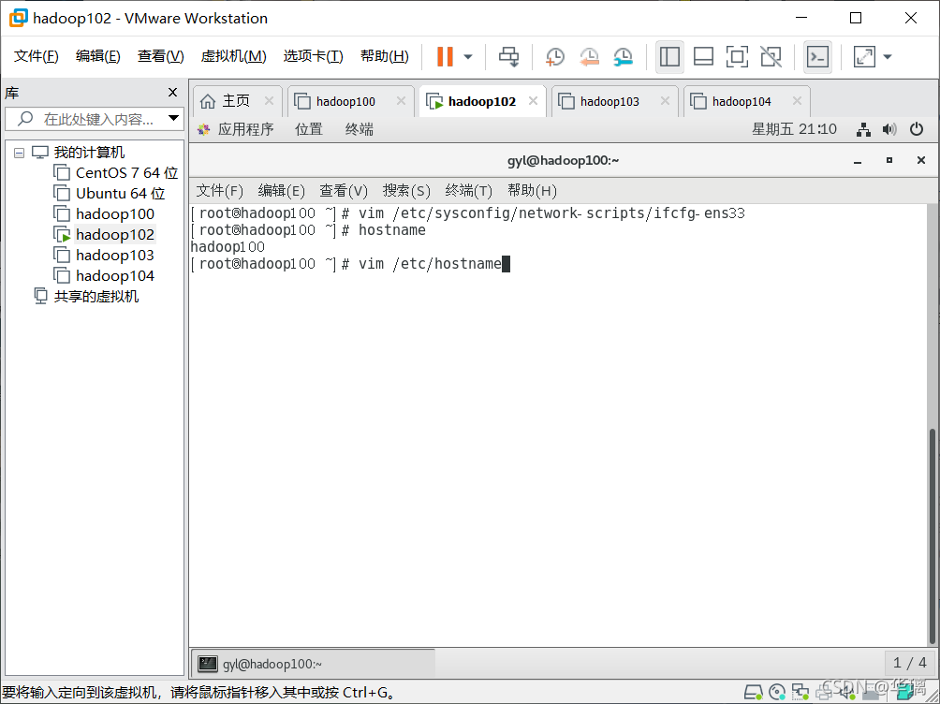940x704 pixels.
Task: Click the terminal vertical scrollbar
Action: pos(933,535)
